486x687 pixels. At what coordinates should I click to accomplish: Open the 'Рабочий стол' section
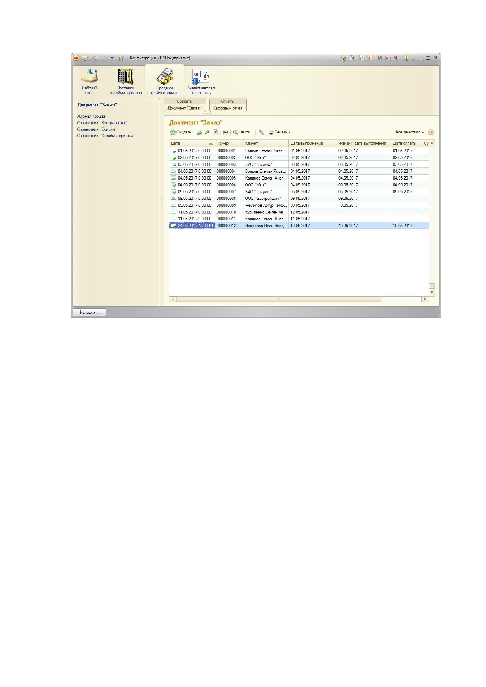pyautogui.click(x=89, y=81)
